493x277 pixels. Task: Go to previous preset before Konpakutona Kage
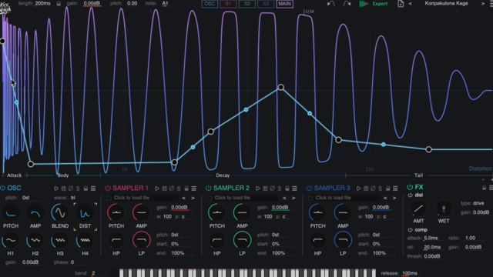410,4
